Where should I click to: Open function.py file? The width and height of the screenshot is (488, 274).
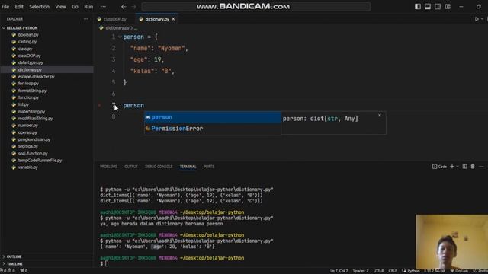[x=28, y=97]
